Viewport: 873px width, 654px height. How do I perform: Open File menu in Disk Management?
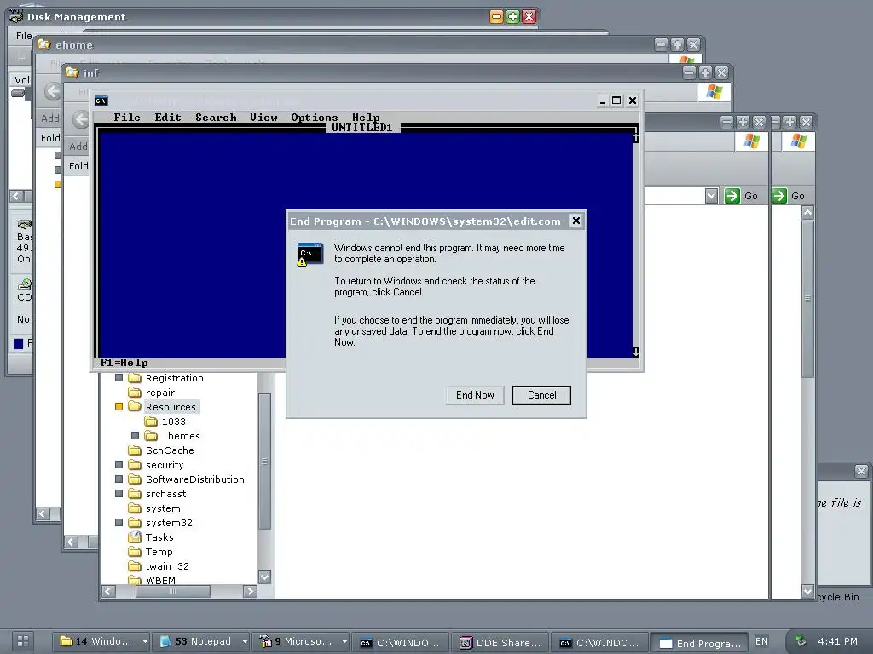(23, 36)
